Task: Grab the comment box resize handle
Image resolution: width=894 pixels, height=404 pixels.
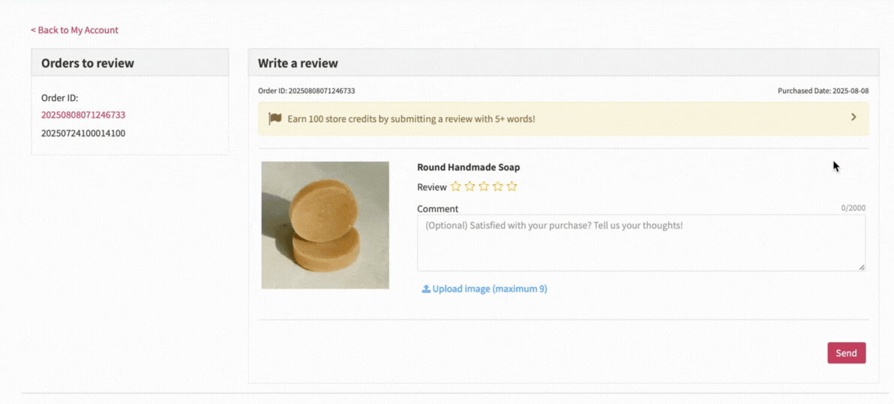Action: pyautogui.click(x=862, y=268)
